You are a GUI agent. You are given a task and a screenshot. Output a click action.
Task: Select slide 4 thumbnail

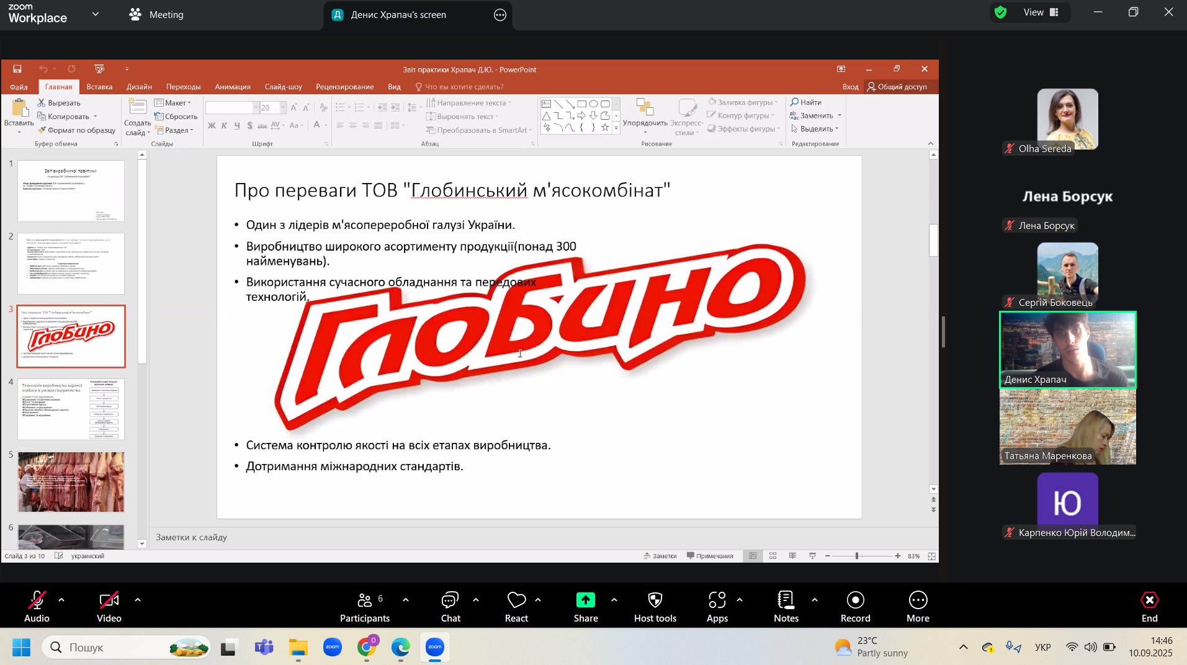71,409
